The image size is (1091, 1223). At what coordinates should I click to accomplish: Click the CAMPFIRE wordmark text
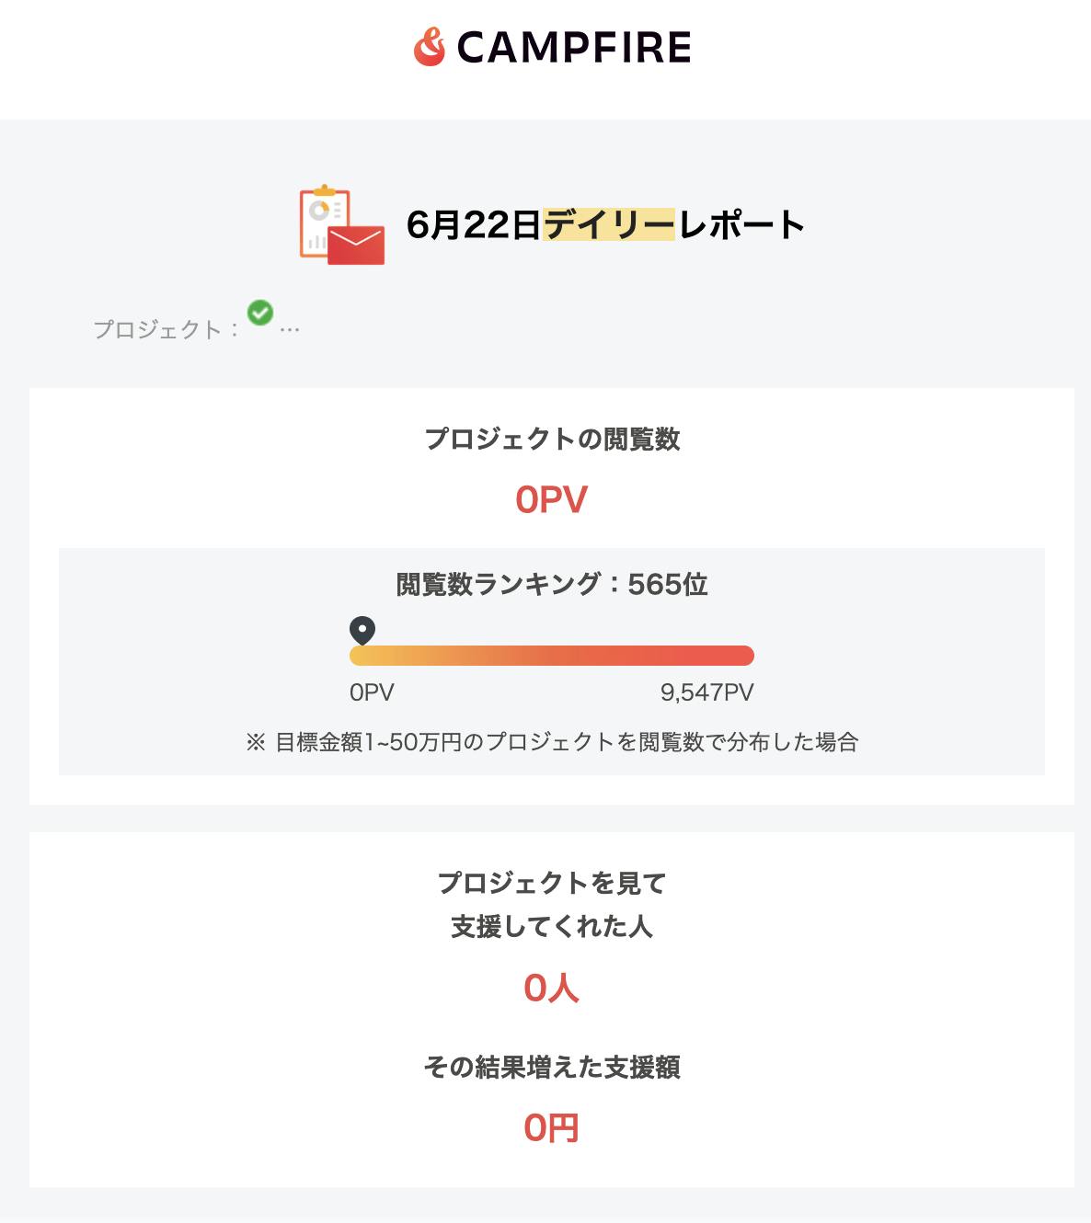pyautogui.click(x=573, y=47)
